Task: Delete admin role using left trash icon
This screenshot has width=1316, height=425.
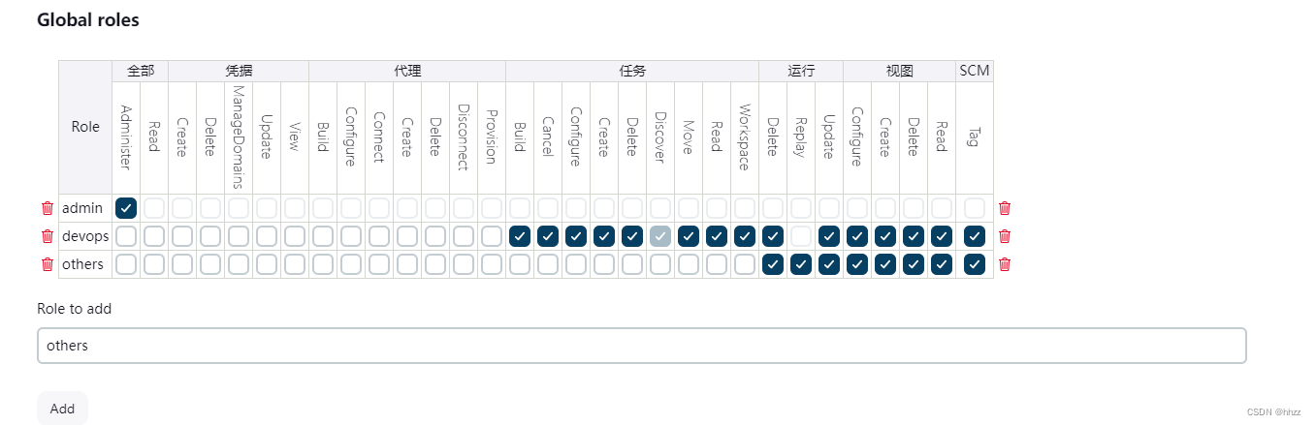Action: tap(48, 208)
